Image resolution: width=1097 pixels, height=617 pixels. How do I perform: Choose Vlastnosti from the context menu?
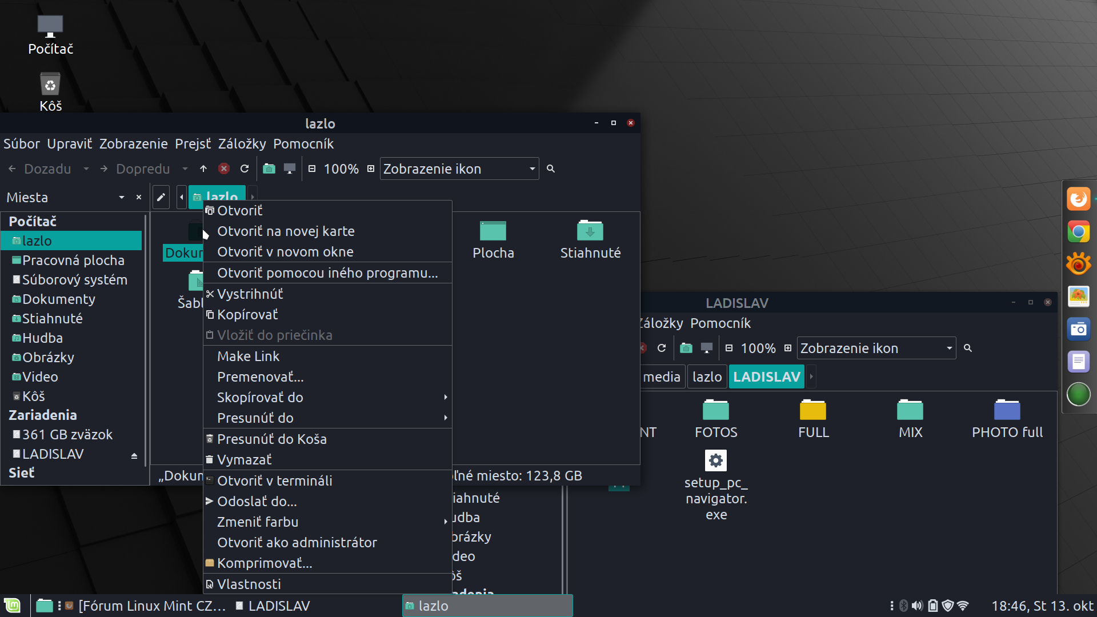249,584
